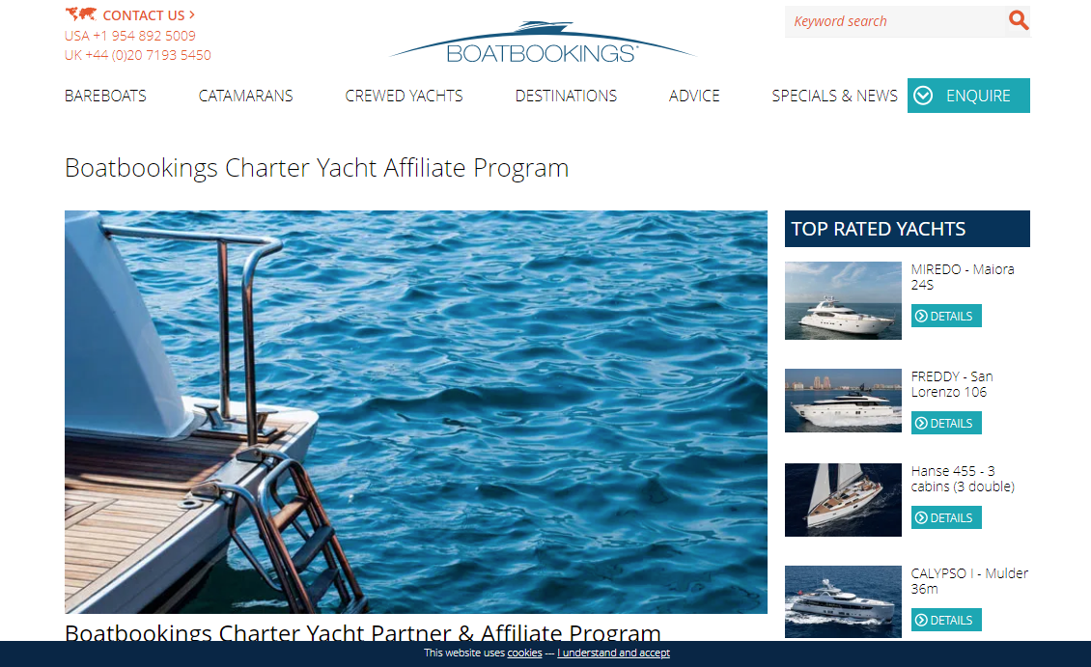Click the circular arrow icon in Enquire button
Image resolution: width=1091 pixels, height=667 pixels.
click(923, 96)
